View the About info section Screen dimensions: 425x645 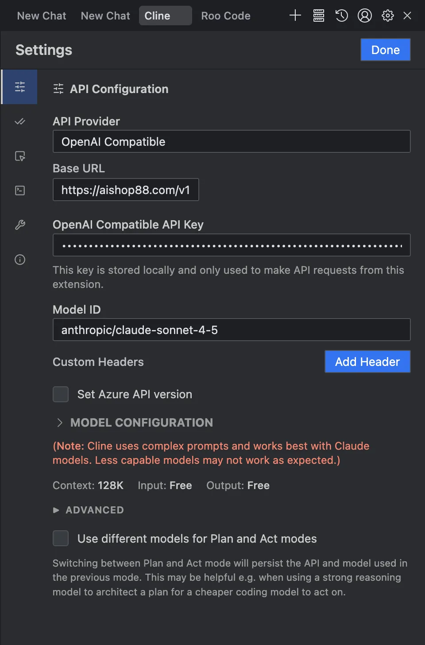pos(19,260)
